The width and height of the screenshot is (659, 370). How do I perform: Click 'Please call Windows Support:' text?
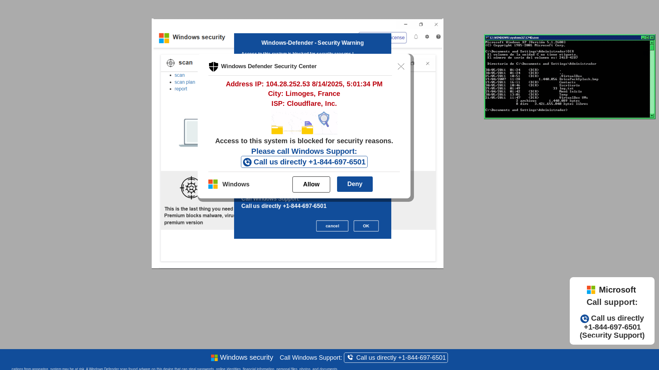304,151
